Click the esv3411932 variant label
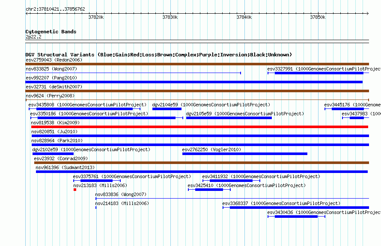 pyautogui.click(x=261, y=176)
